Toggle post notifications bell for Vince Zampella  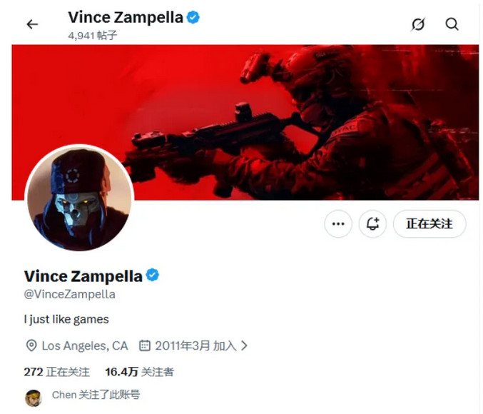click(372, 224)
